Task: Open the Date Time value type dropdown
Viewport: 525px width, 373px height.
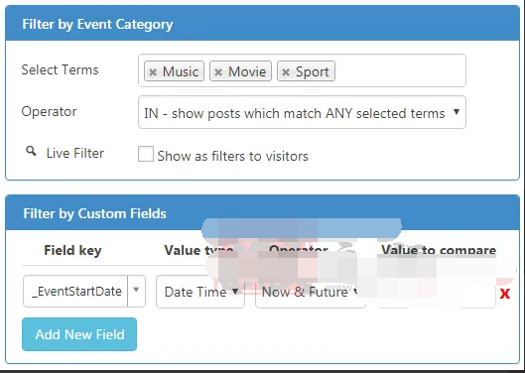Action: [200, 292]
